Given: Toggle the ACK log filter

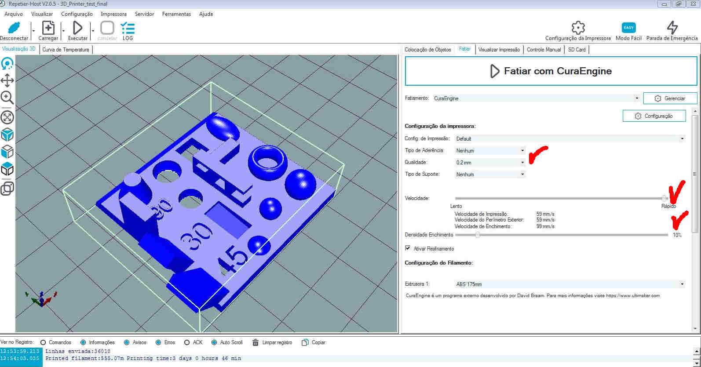Looking at the screenshot, I should (187, 342).
